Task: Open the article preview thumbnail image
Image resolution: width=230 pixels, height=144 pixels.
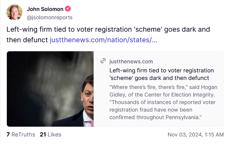Action: [50, 89]
